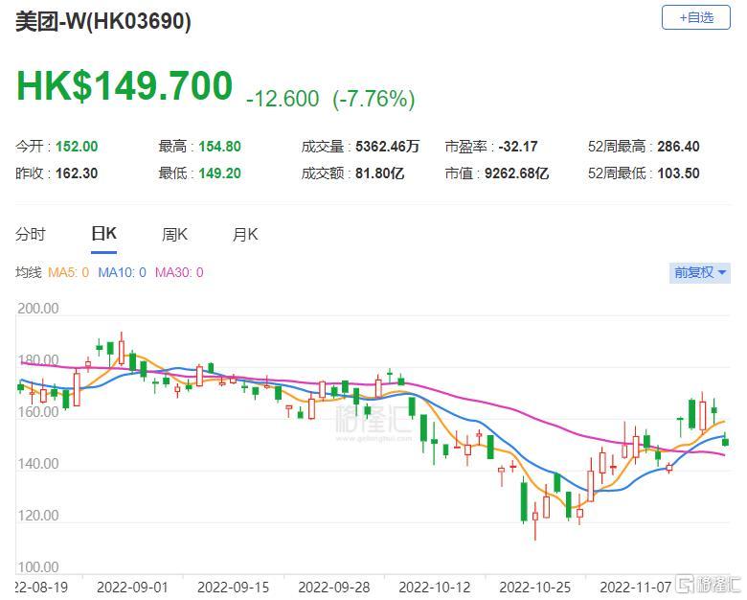Click 最高 value 154.80
The height and width of the screenshot is (600, 747).
[219, 147]
